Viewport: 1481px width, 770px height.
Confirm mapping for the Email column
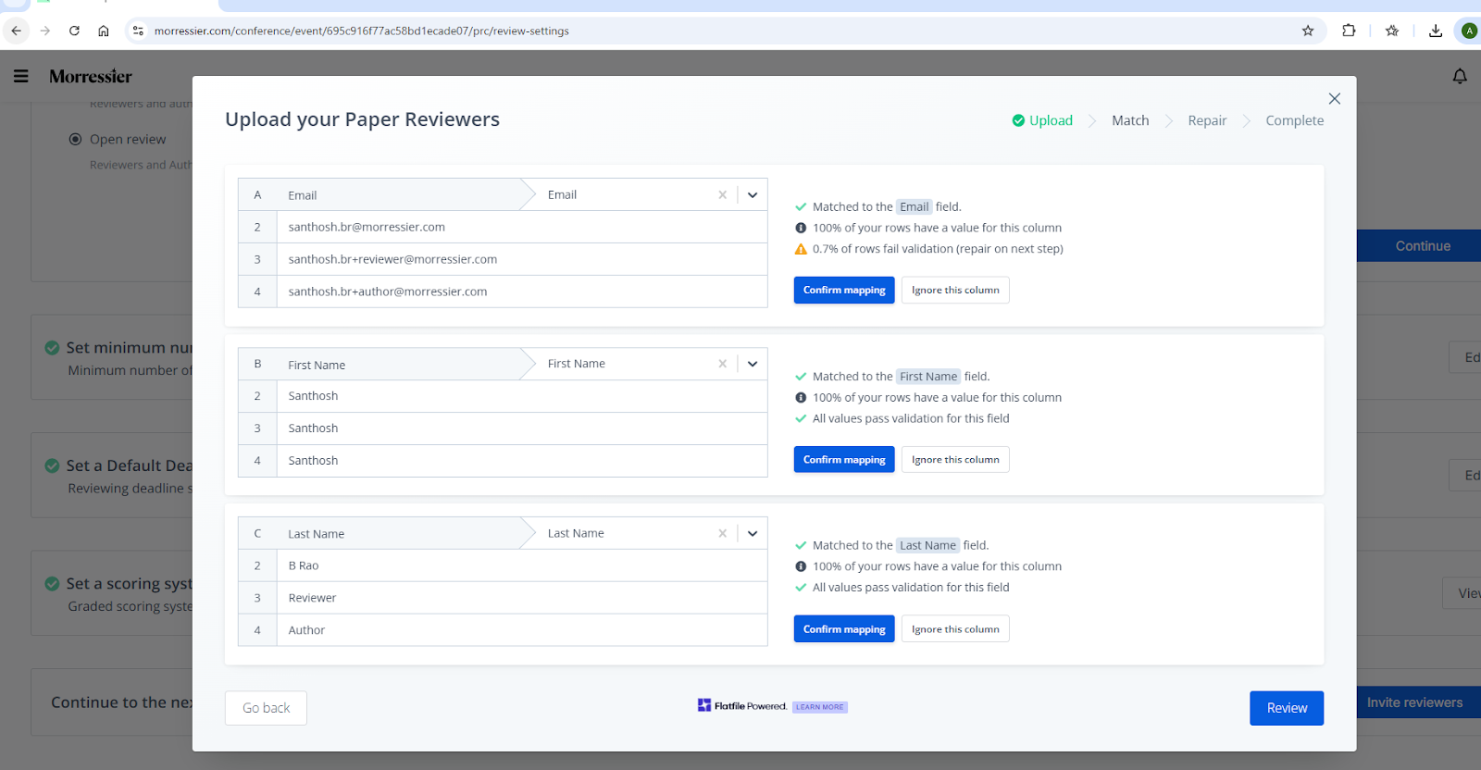pyautogui.click(x=843, y=291)
